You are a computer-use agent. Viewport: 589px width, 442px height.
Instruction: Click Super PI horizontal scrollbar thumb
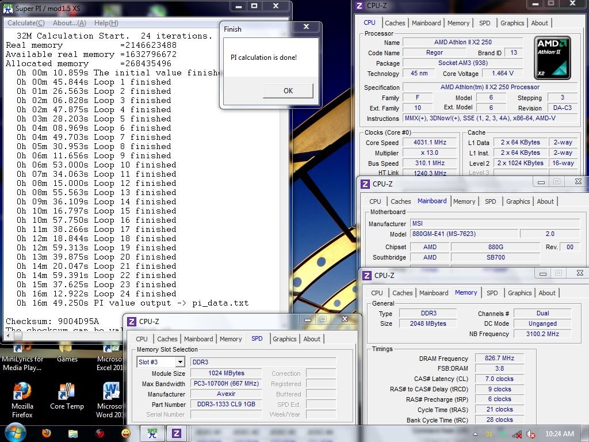tap(17, 336)
